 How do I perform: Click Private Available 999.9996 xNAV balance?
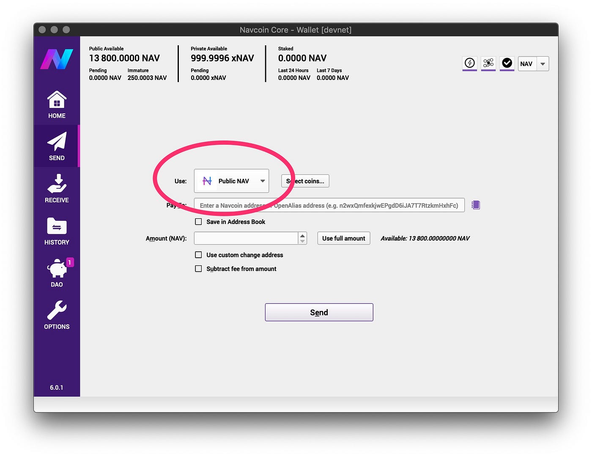222,58
